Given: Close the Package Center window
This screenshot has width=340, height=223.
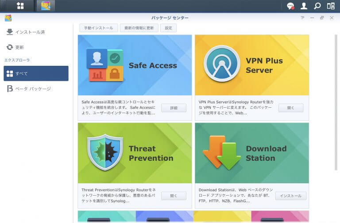Looking at the screenshot, I should [332, 18].
